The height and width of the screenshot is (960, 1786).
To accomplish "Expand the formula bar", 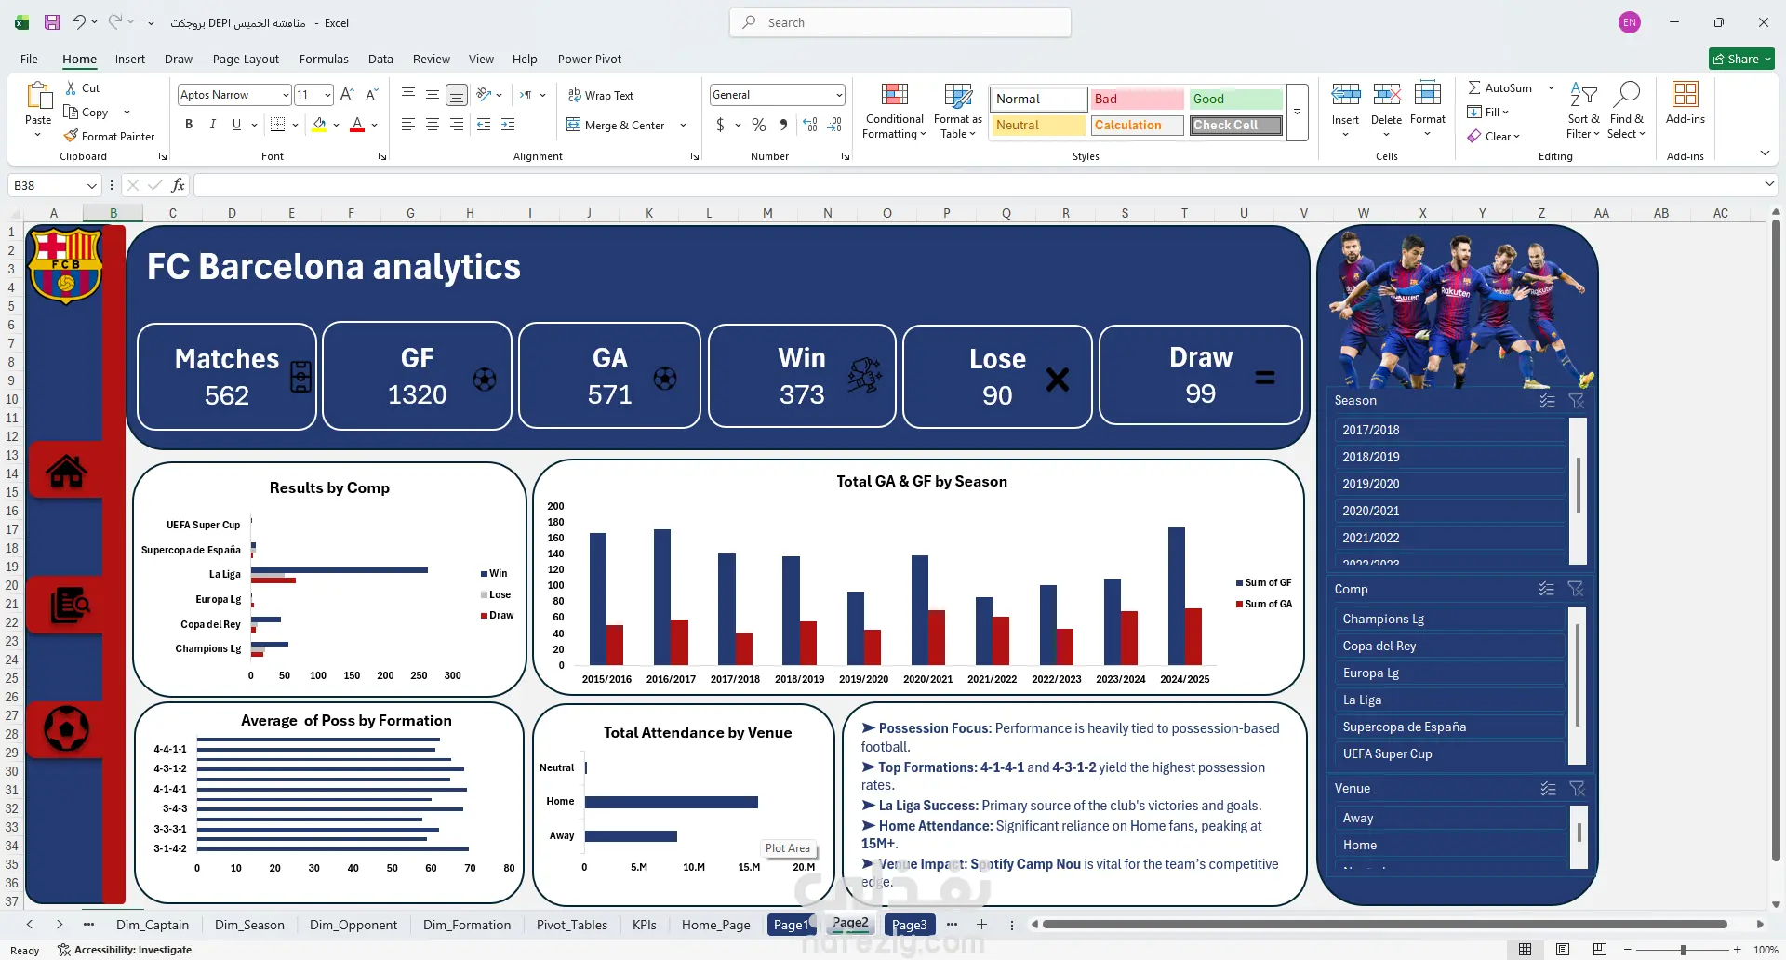I will pos(1768,185).
